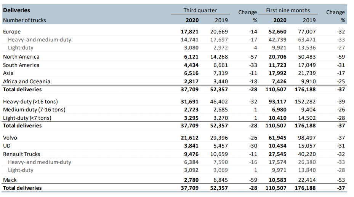Select Africa and Oceania value 9,910
354x197 pixels.
pyautogui.click(x=308, y=81)
